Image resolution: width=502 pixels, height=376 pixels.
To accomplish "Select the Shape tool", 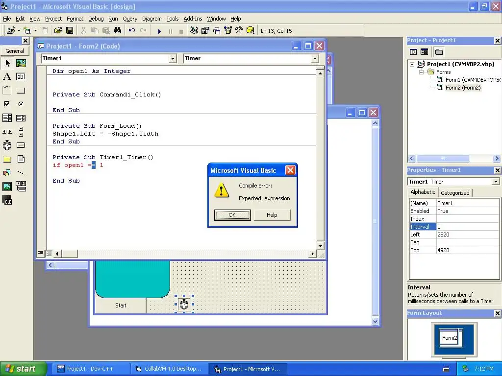I will tap(7, 173).
